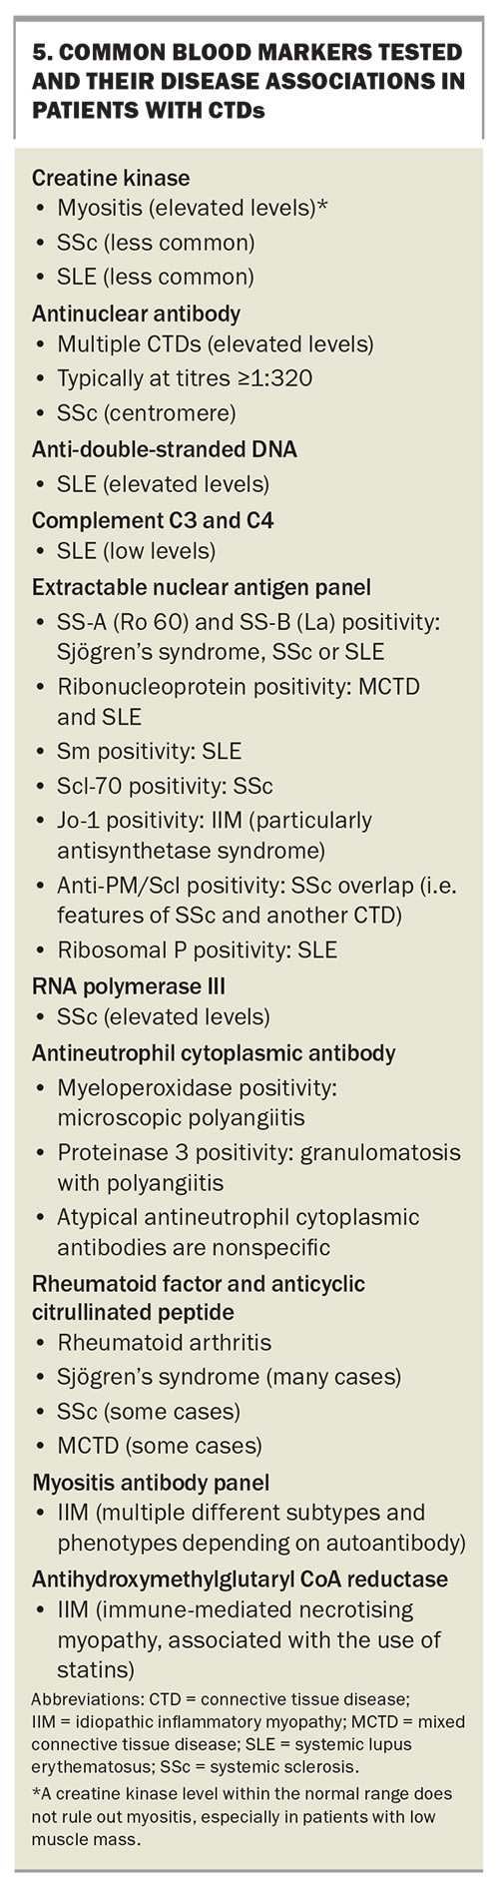
Task: Select the 'RNA polymerase III' heading
Action: click(129, 986)
